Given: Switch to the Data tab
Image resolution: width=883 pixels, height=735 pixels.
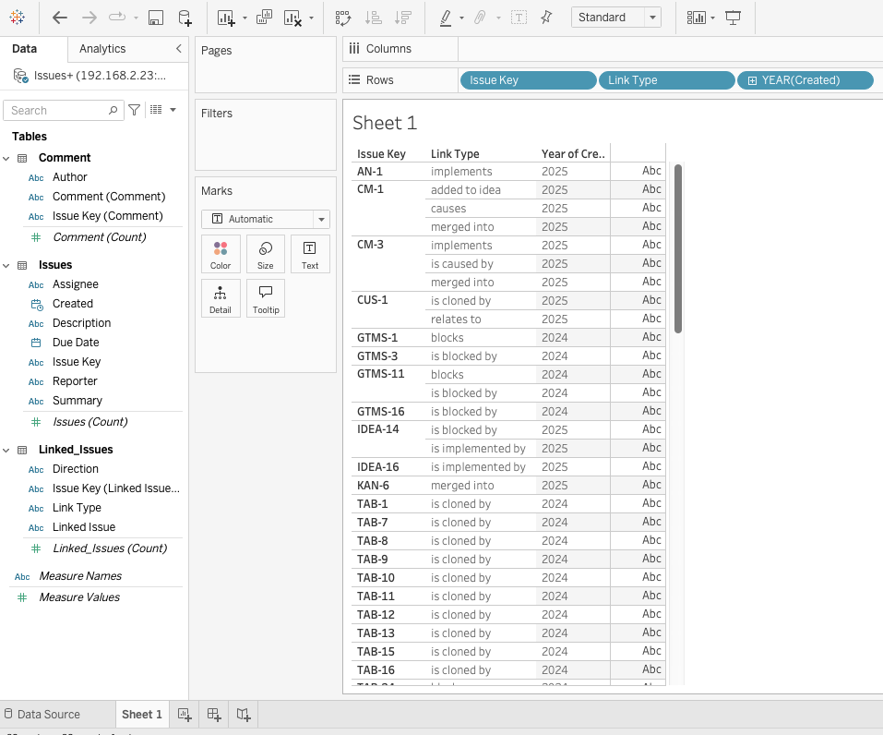Looking at the screenshot, I should click(24, 49).
